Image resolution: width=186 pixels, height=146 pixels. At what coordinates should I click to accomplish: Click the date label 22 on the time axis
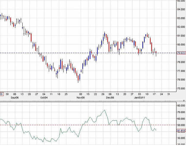click(95, 94)
